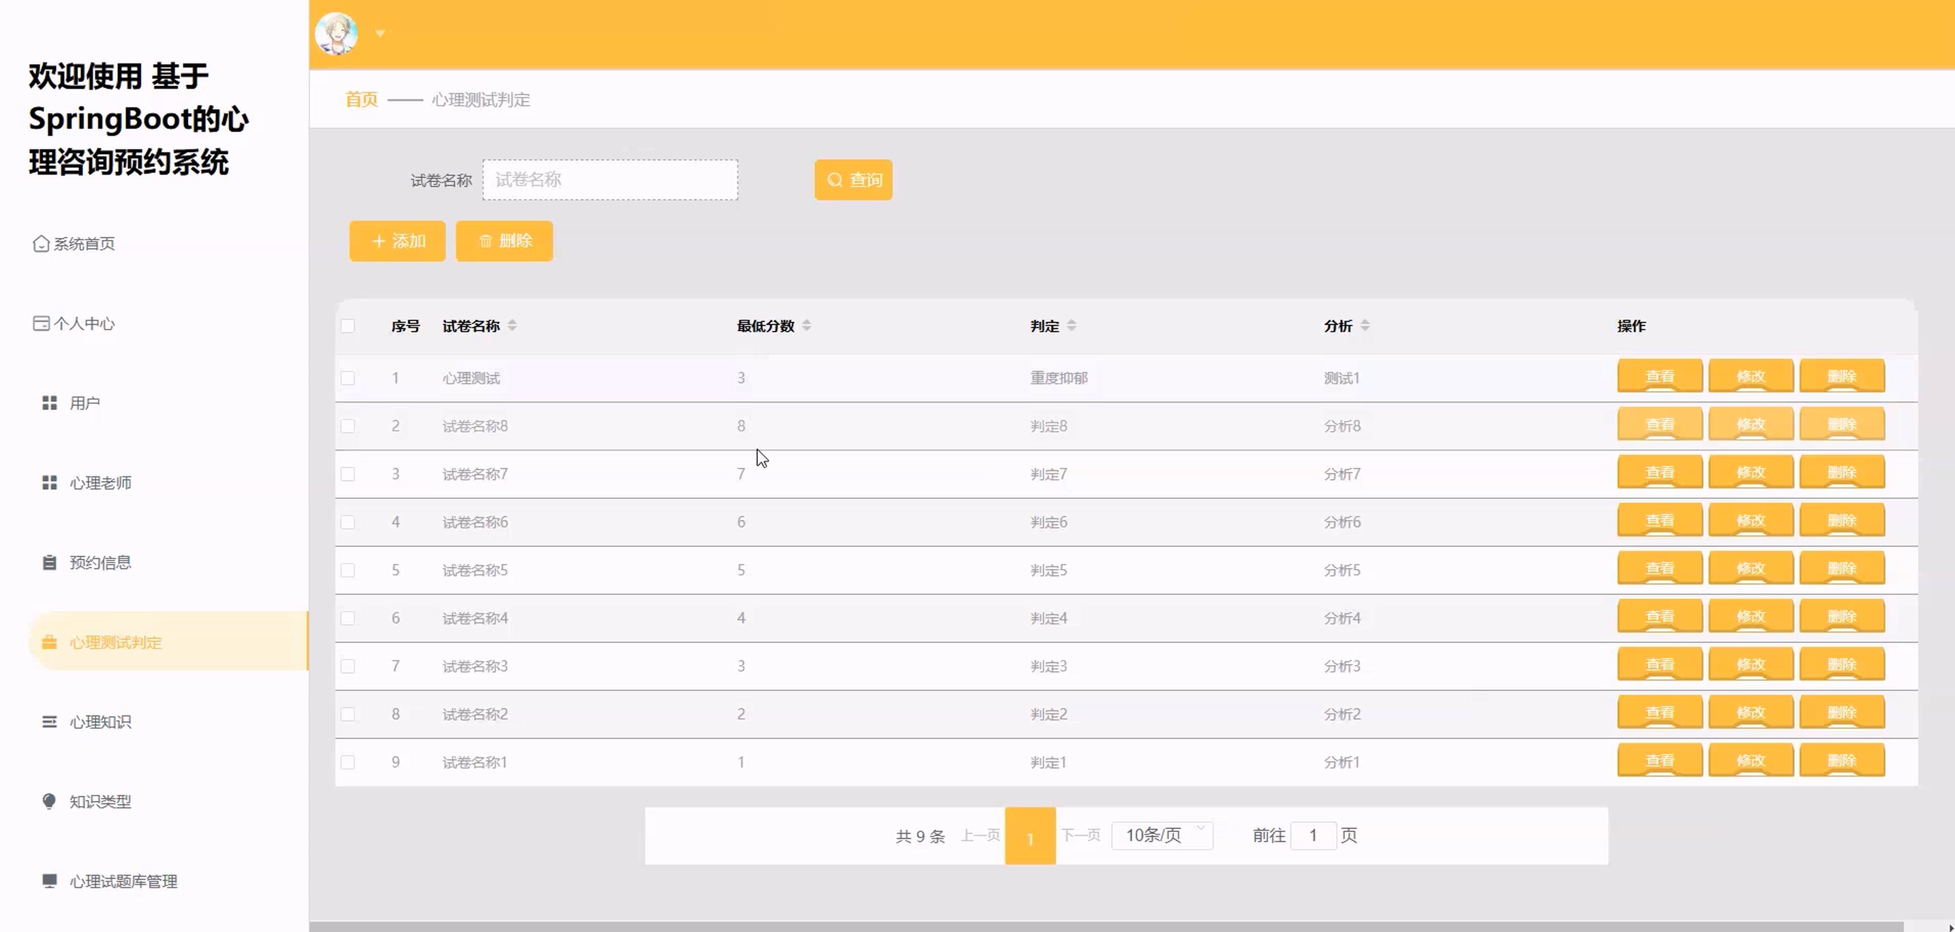Open the 10条/页 page size dropdown
The width and height of the screenshot is (1955, 932).
pyautogui.click(x=1161, y=835)
